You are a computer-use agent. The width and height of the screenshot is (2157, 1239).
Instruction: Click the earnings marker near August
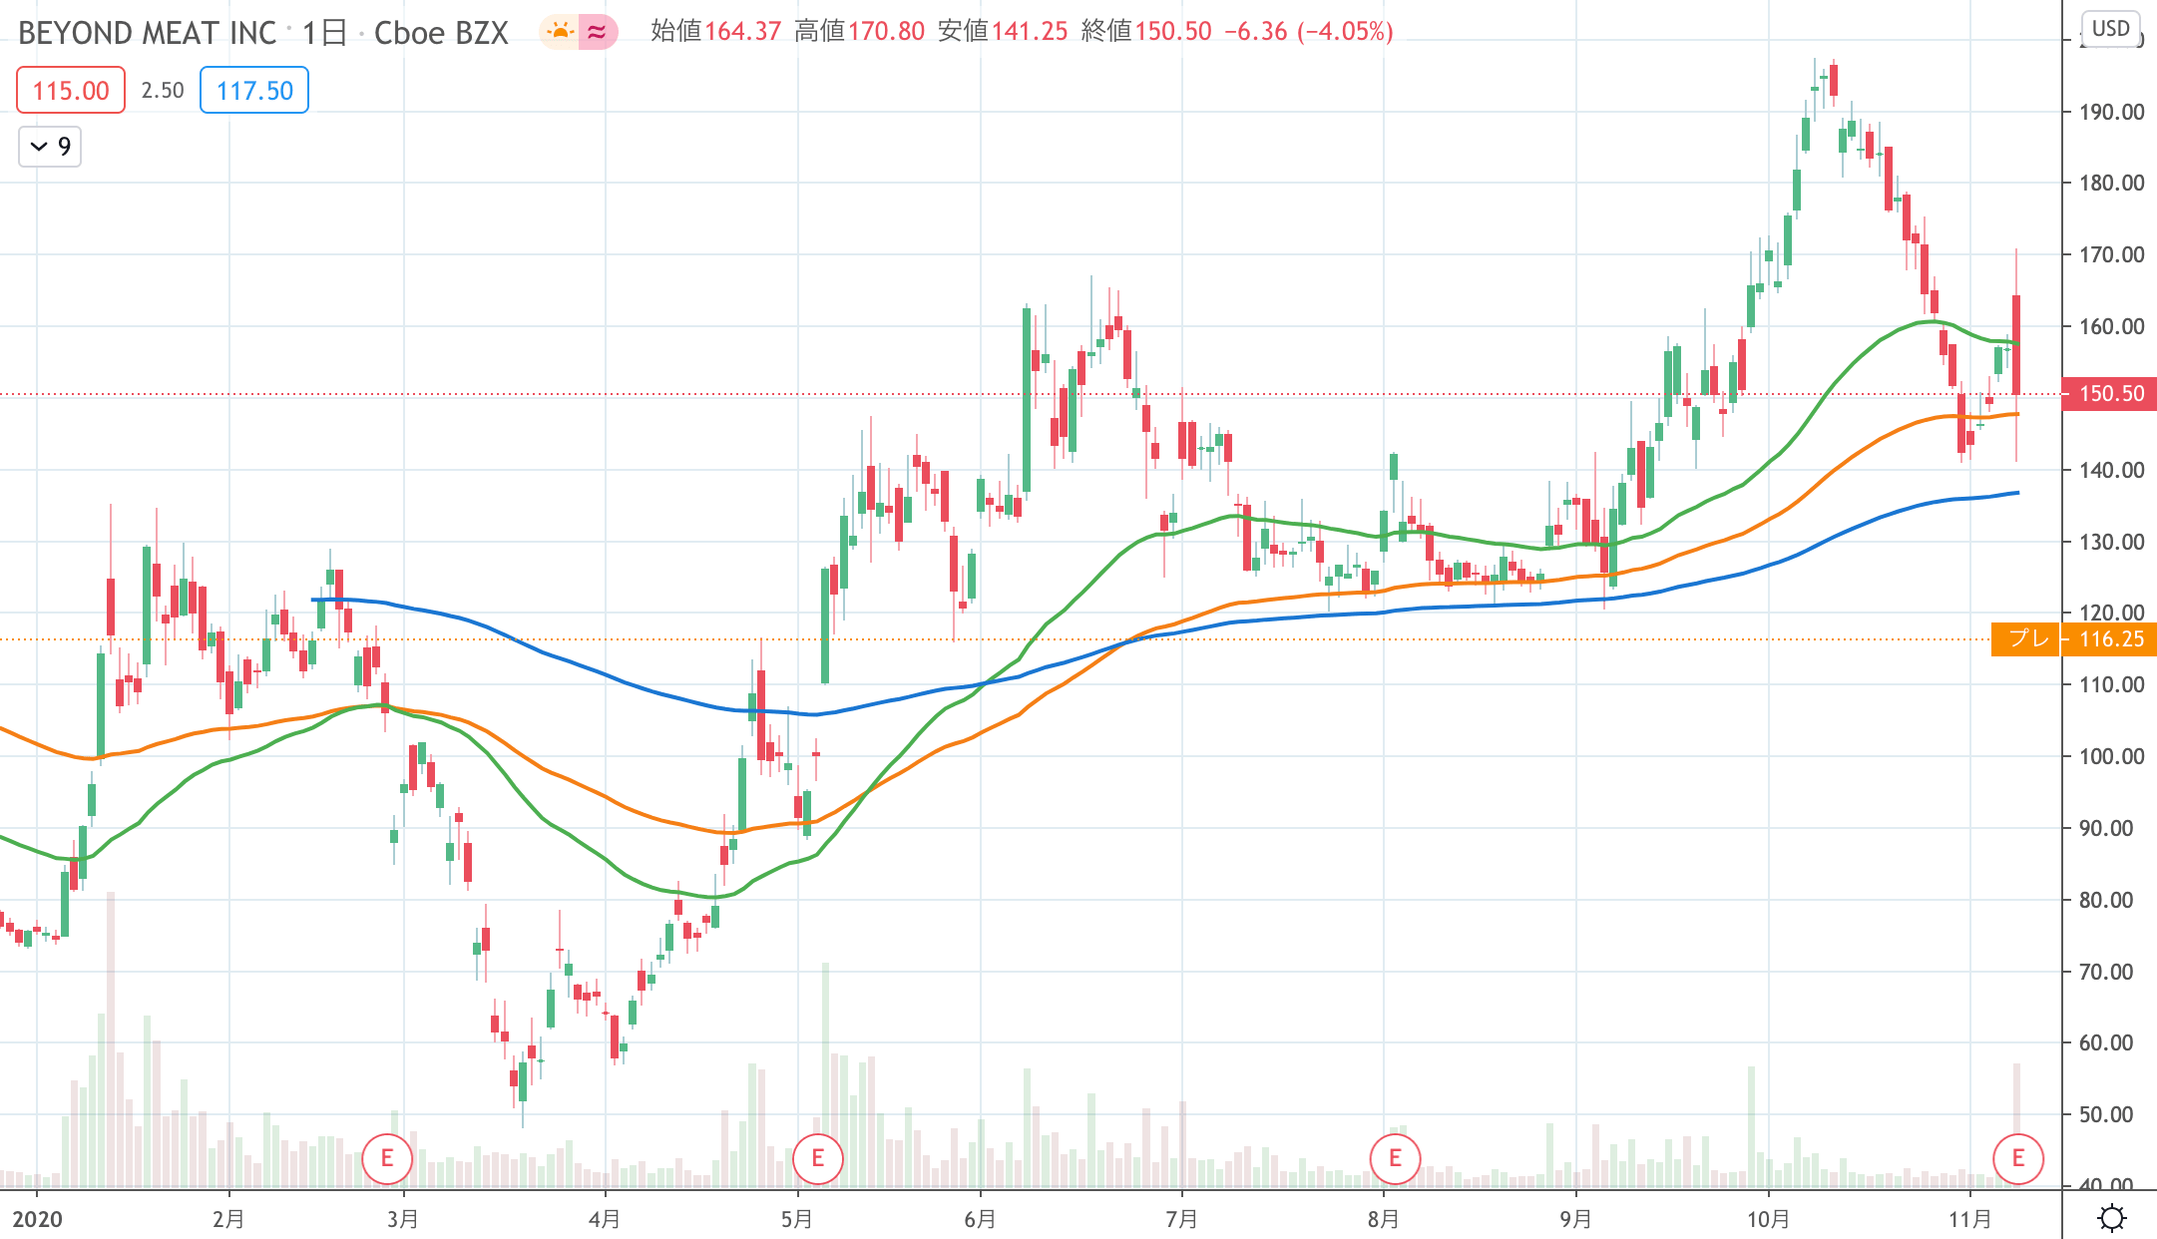click(1395, 1158)
